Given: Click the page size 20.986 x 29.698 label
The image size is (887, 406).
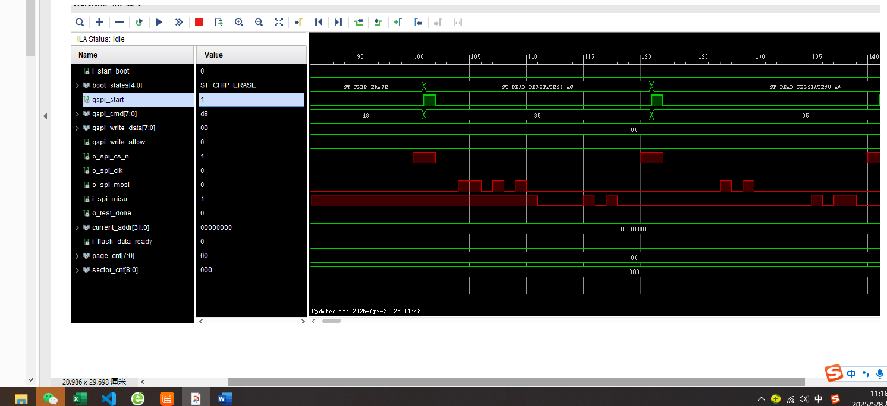Looking at the screenshot, I should (95, 382).
